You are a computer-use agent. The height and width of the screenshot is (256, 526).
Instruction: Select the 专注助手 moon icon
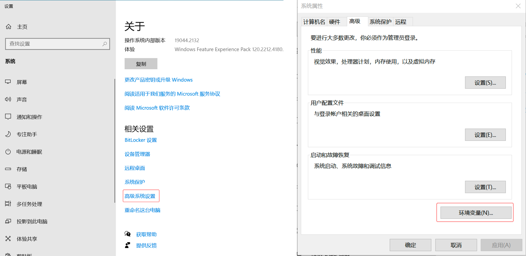click(8, 134)
